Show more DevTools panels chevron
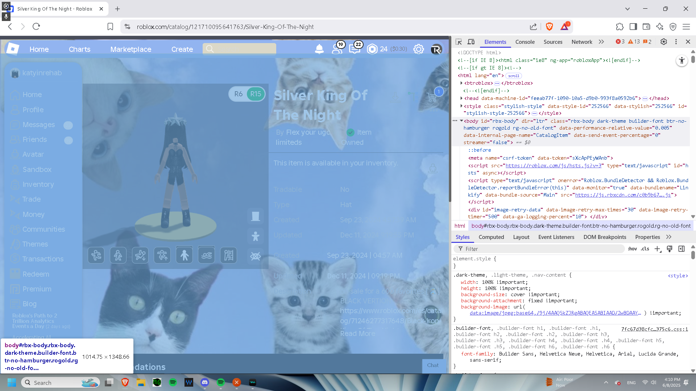The width and height of the screenshot is (696, 391). [601, 42]
